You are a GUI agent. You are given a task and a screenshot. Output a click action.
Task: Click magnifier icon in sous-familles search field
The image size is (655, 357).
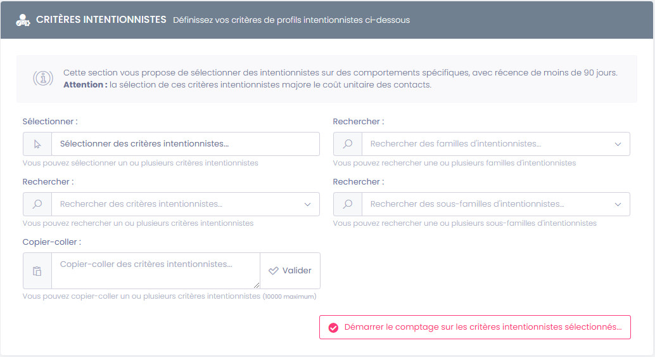click(348, 204)
